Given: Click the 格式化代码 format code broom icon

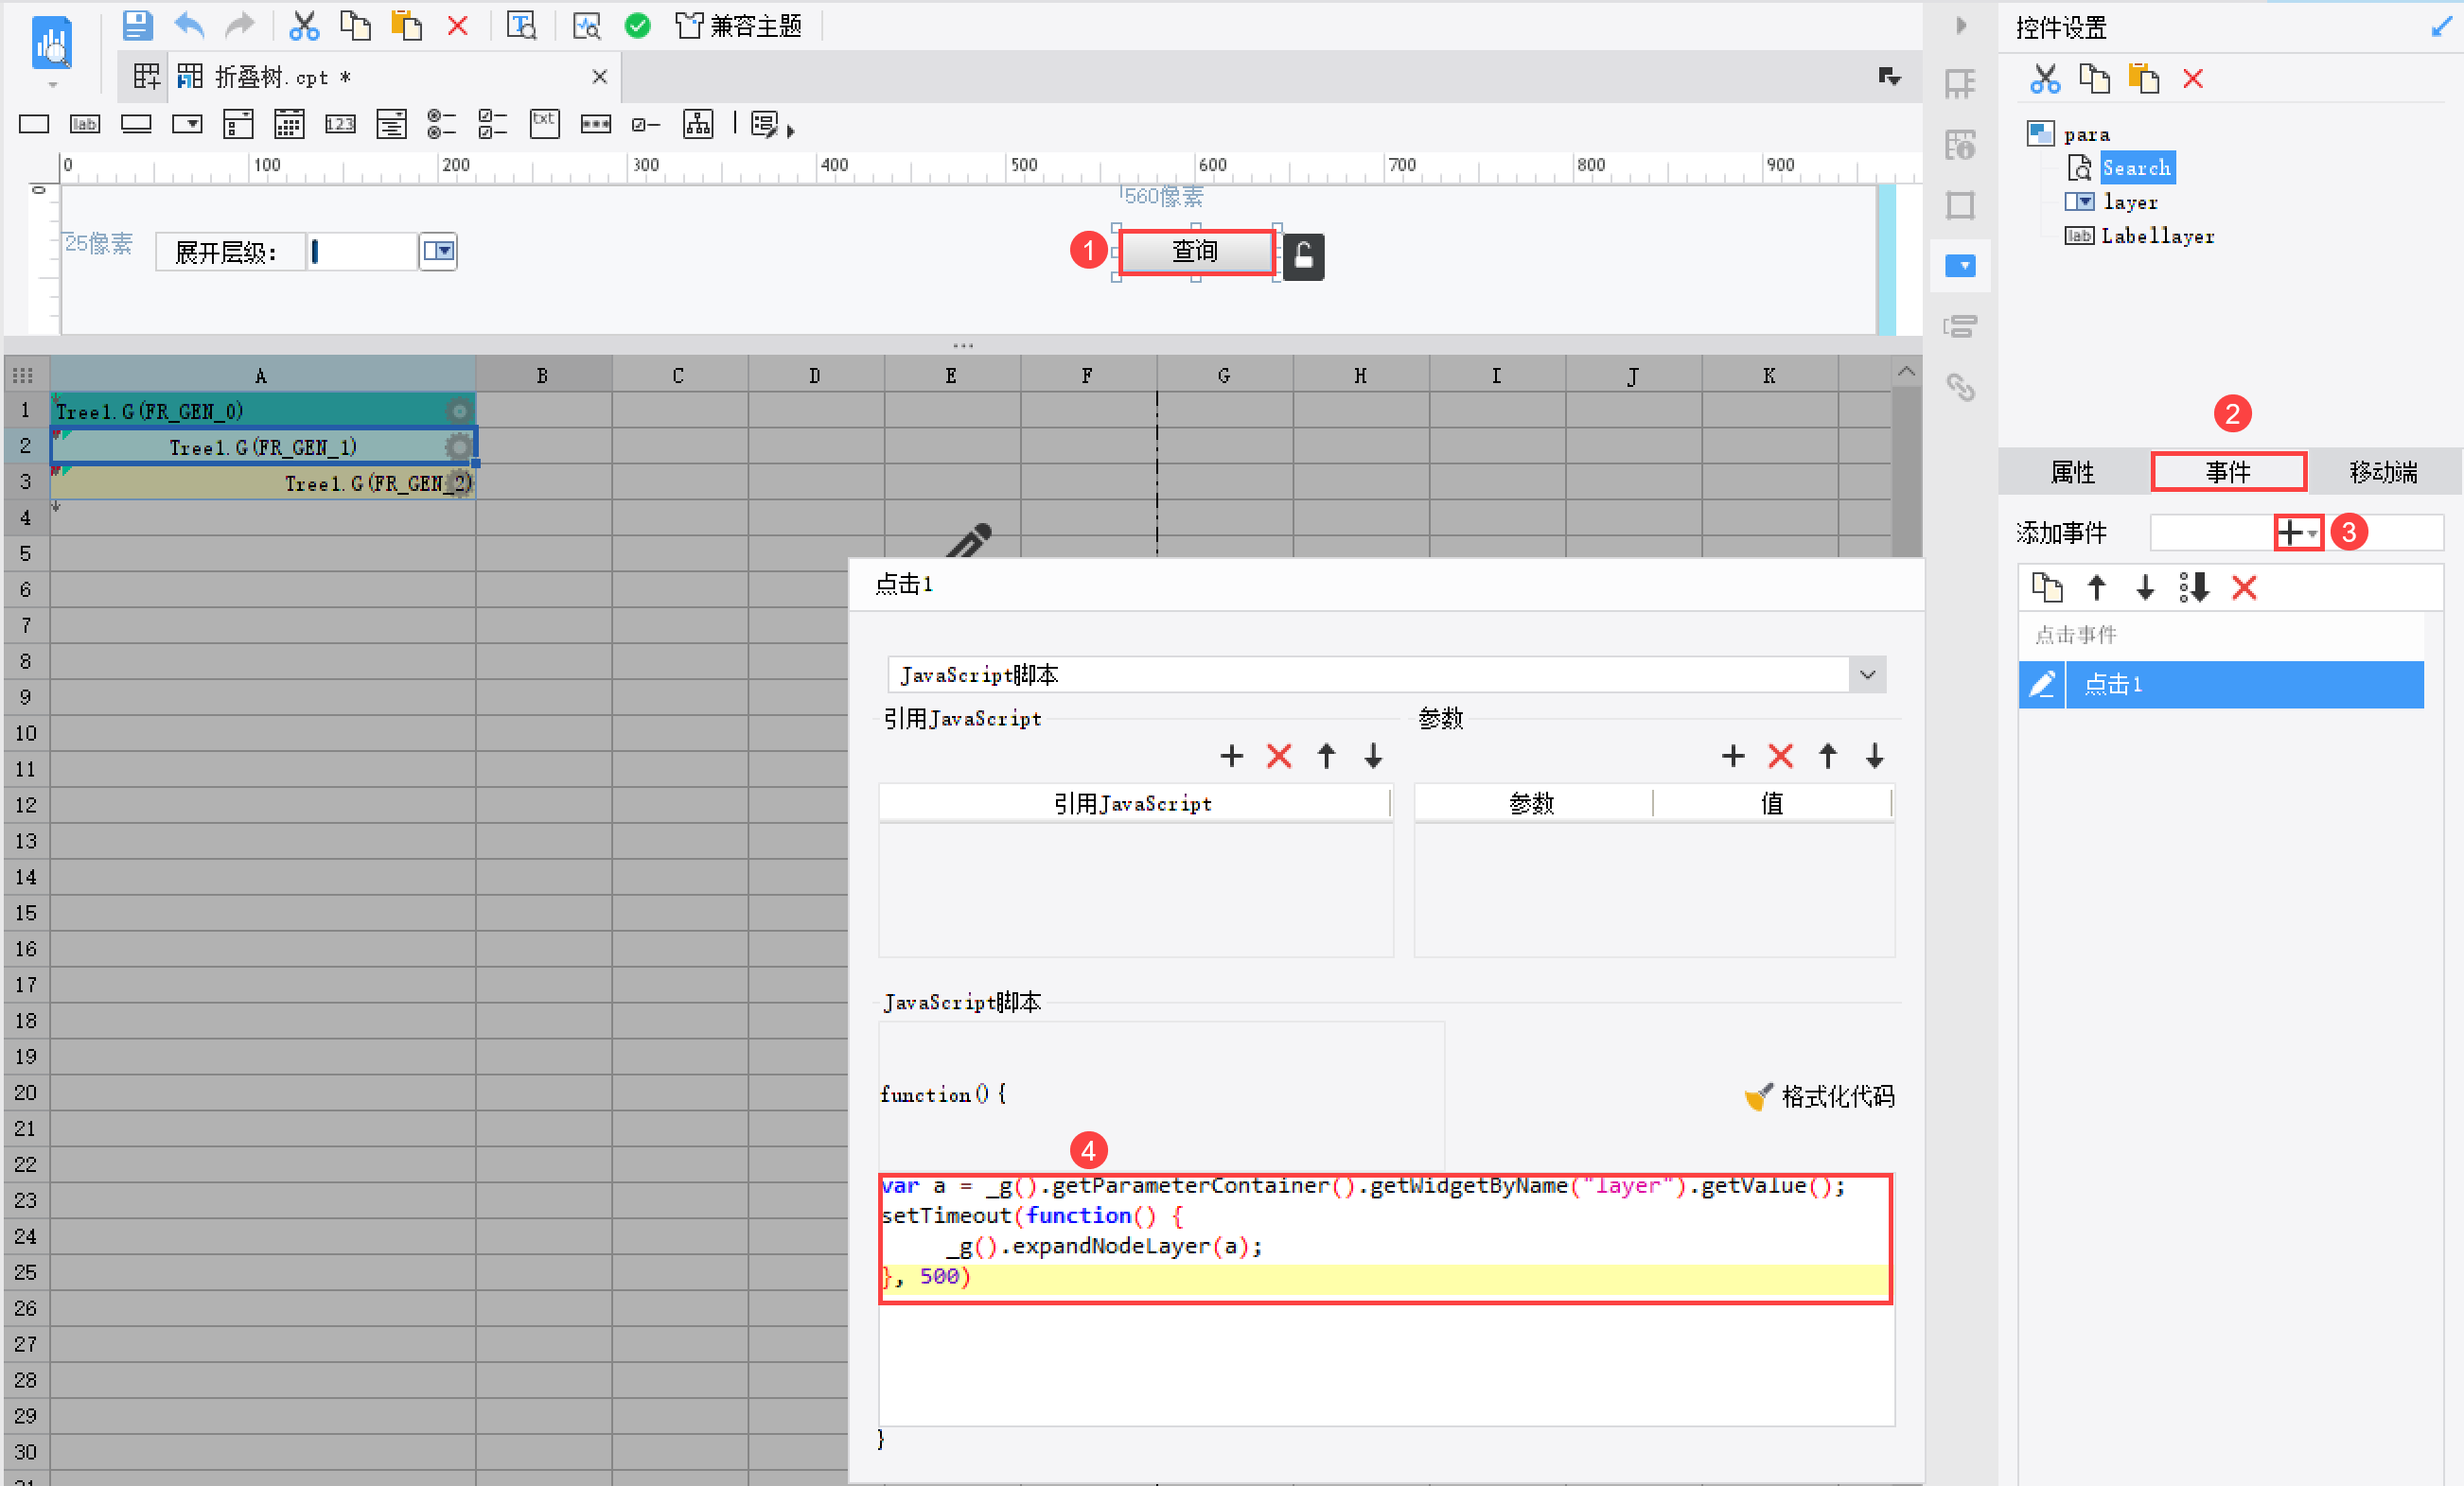Looking at the screenshot, I should point(1758,1096).
